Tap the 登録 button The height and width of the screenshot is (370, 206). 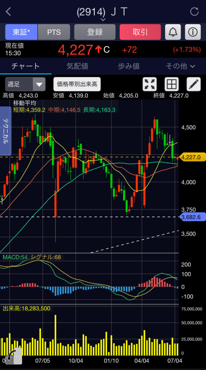coord(95,32)
